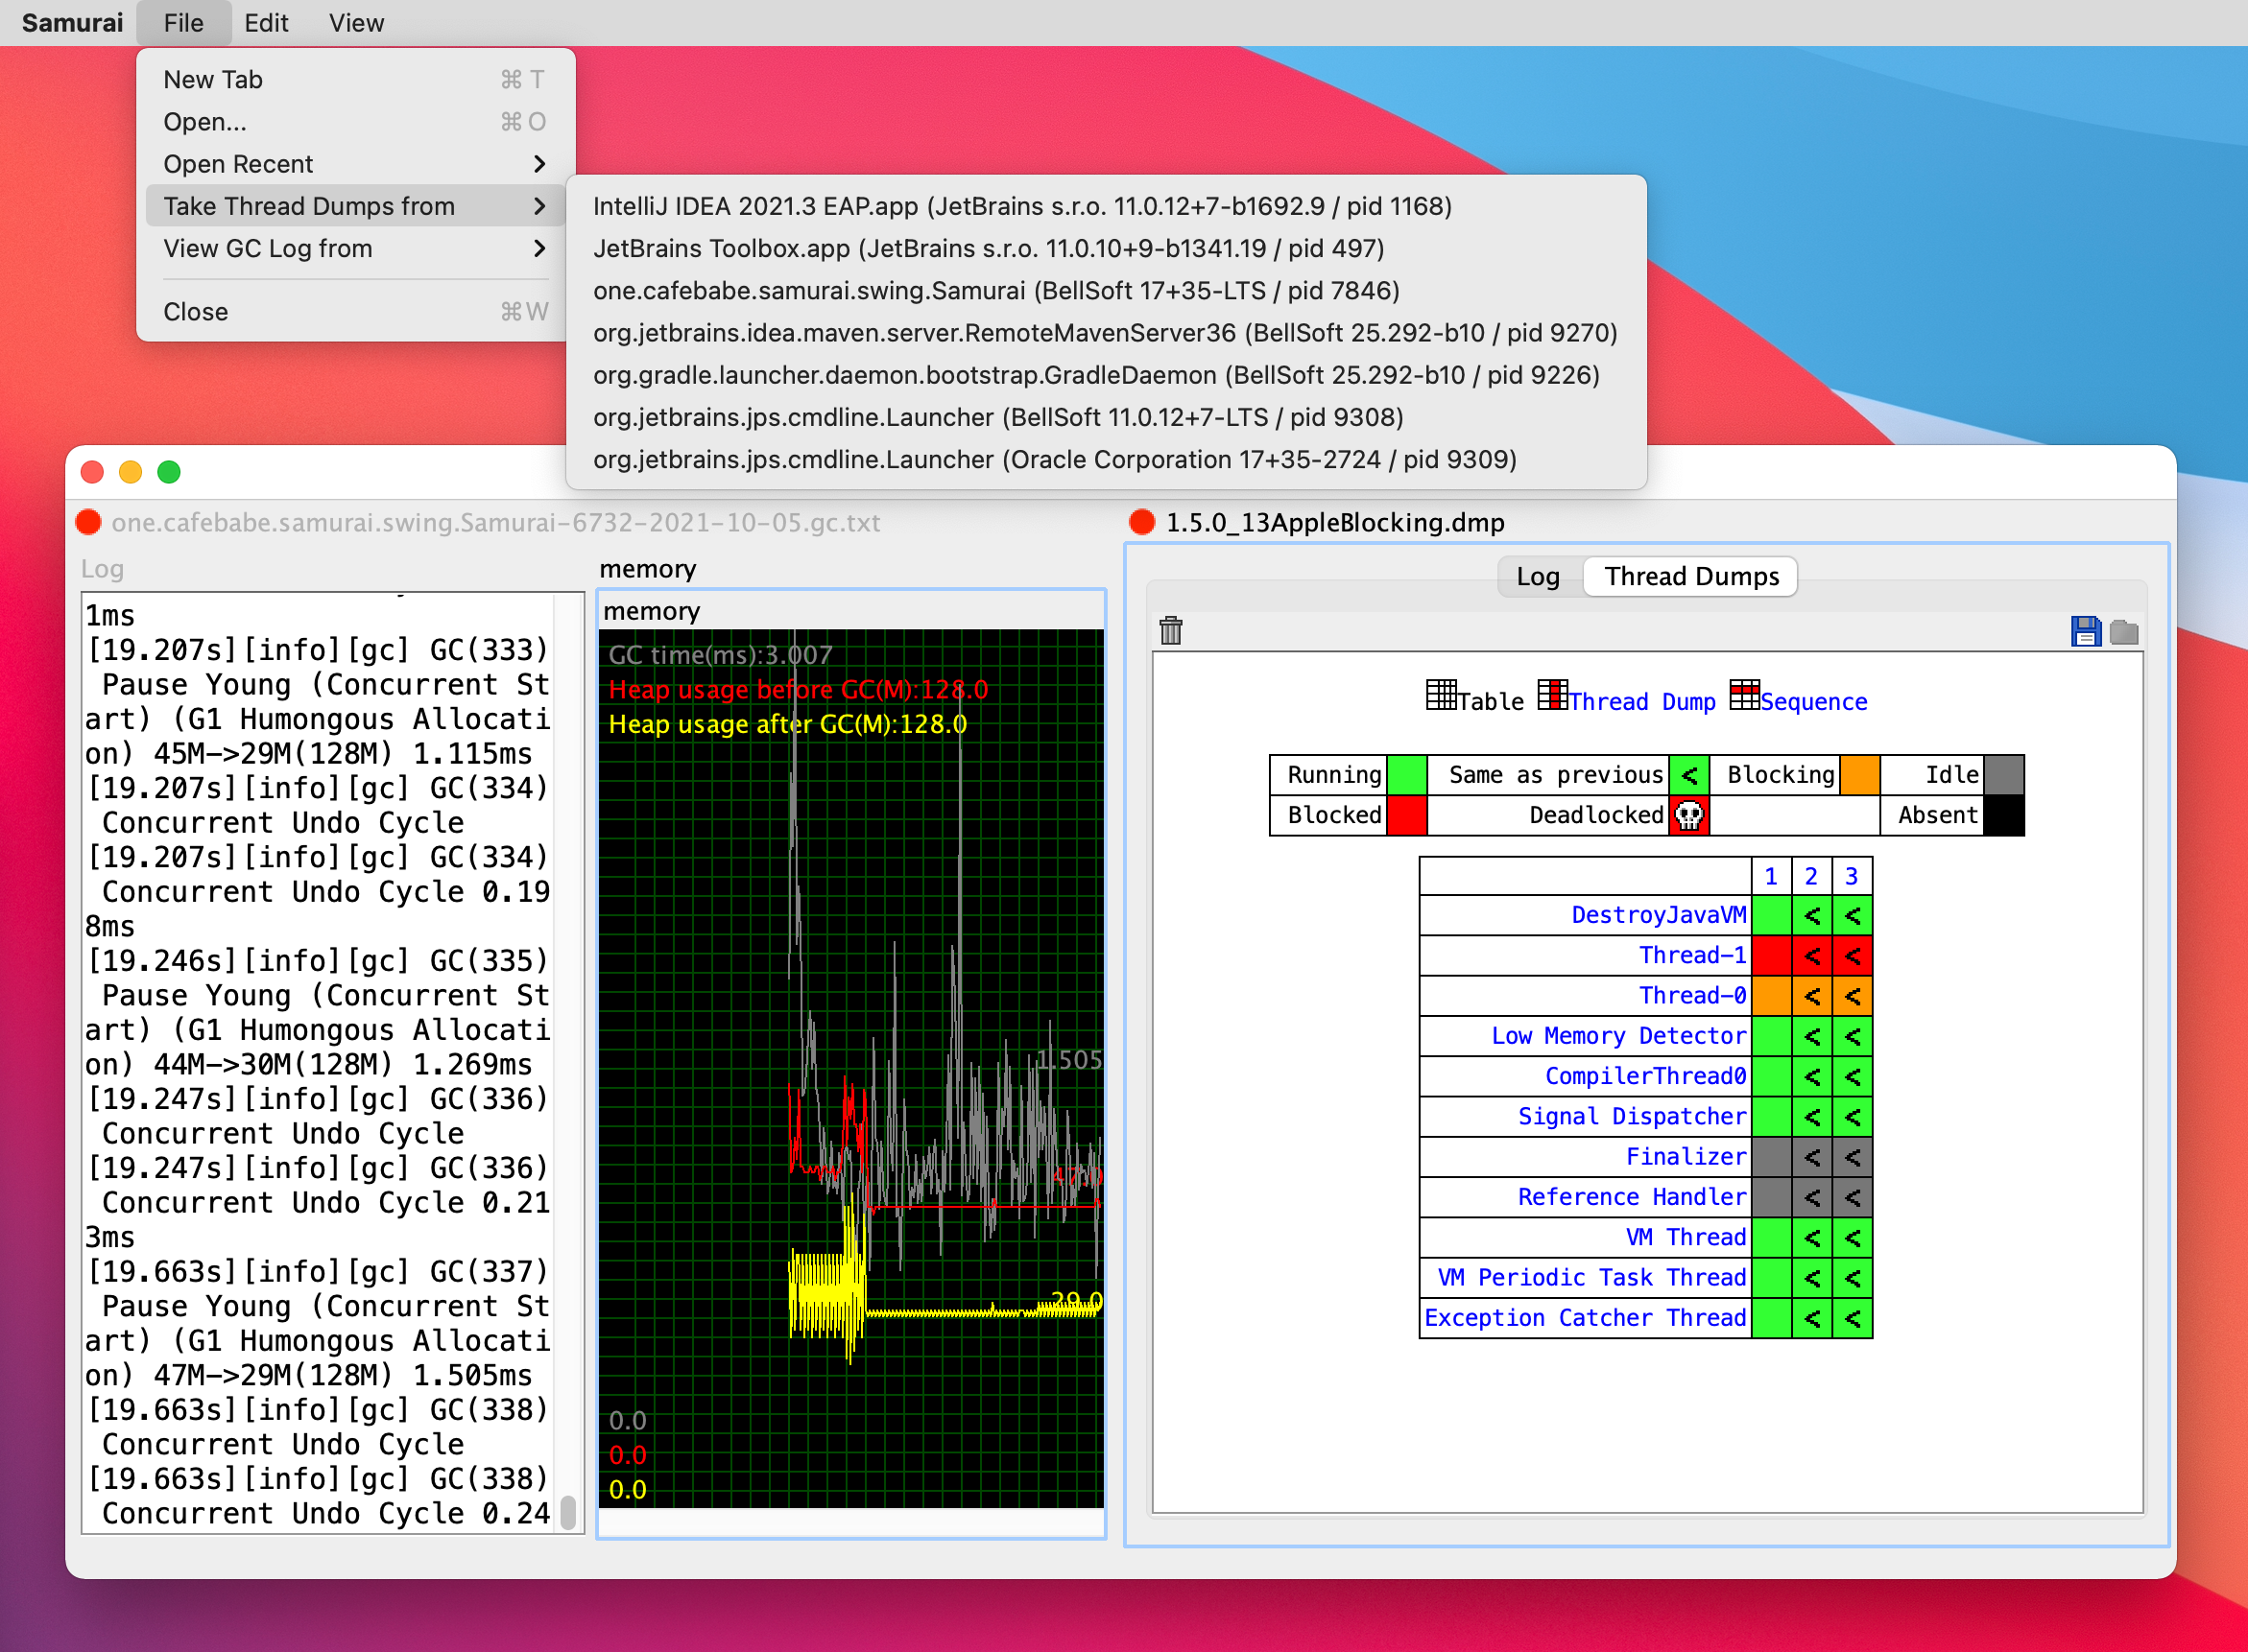Click Thread-0 orange cell in dump 1
The width and height of the screenshot is (2248, 1652).
coord(1771,996)
